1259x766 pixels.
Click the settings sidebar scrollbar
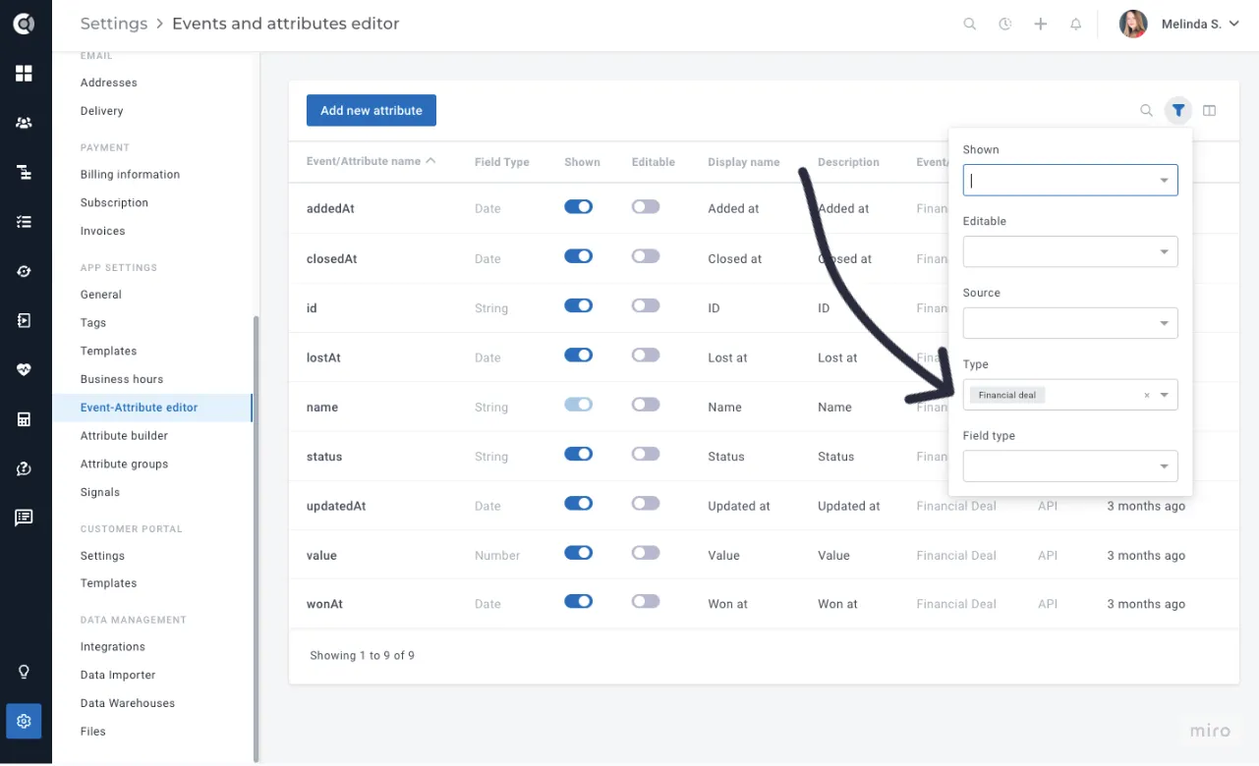pyautogui.click(x=258, y=539)
